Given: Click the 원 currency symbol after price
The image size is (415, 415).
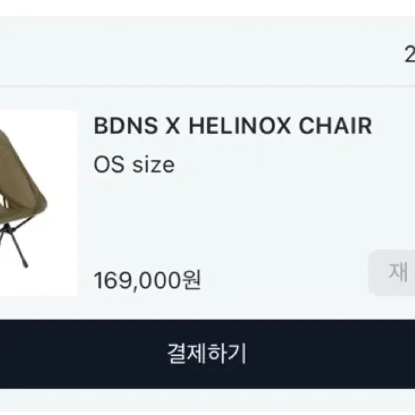Looking at the screenshot, I should coord(191,280).
